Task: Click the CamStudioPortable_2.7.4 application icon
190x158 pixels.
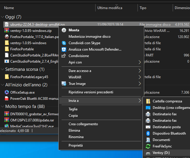Action: 7,61
